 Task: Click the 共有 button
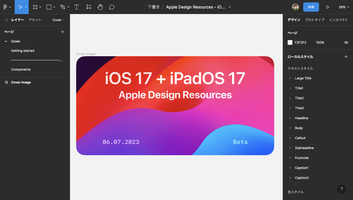(311, 7)
